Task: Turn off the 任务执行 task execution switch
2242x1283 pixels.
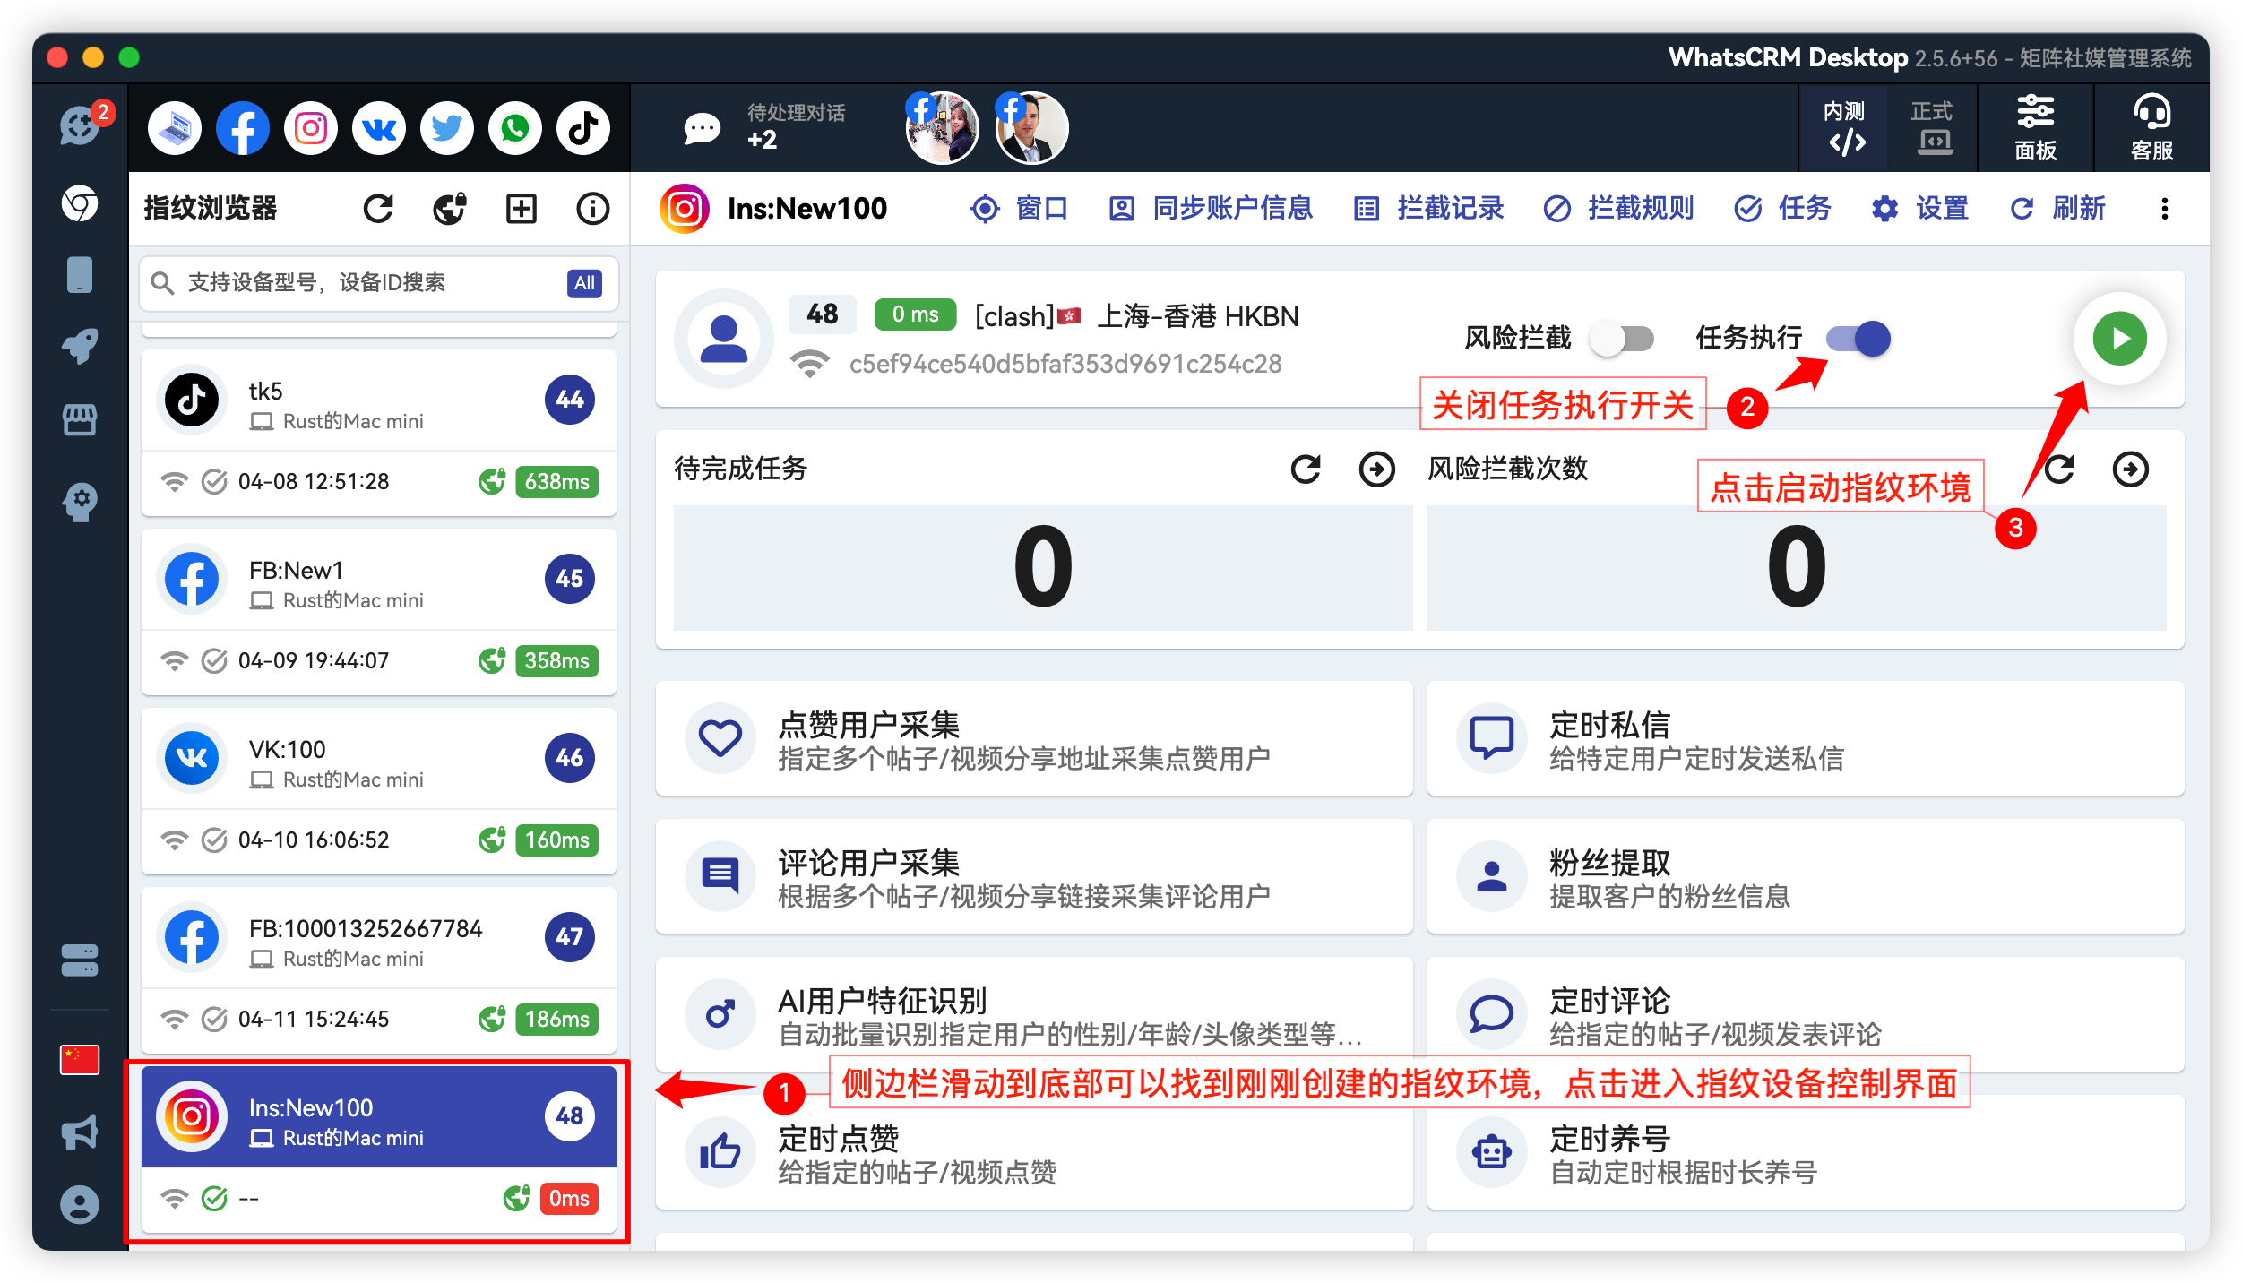Action: coord(1852,339)
